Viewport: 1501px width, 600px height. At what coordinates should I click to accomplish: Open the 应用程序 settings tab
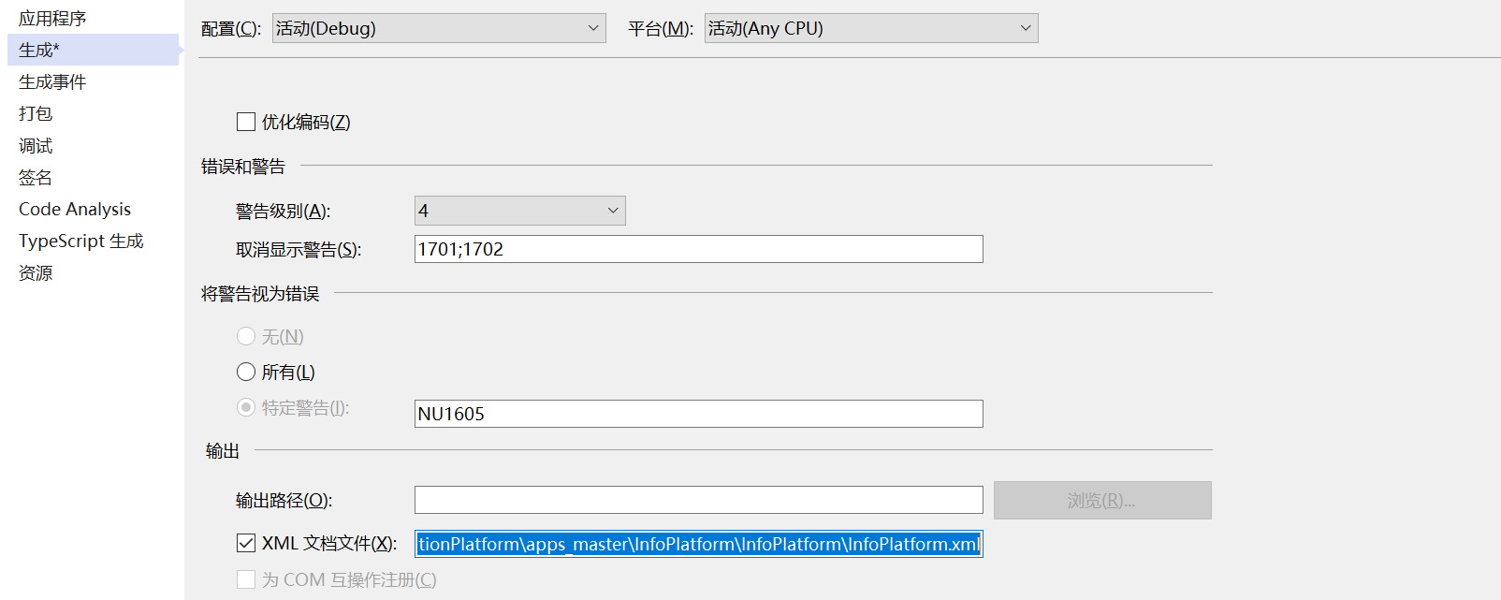click(x=52, y=19)
